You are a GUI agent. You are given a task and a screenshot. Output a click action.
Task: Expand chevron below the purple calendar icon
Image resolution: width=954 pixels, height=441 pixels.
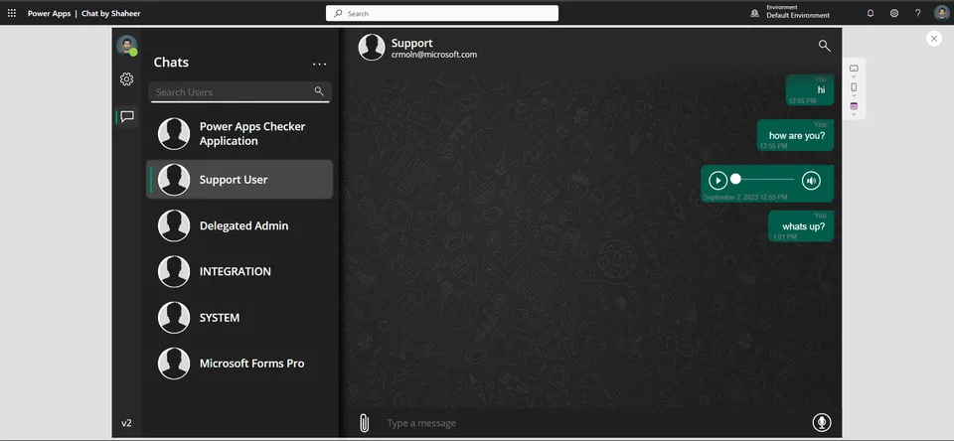point(854,114)
